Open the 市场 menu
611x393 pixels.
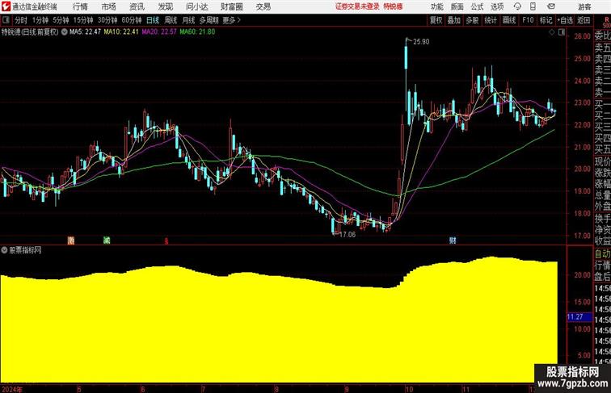click(109, 6)
